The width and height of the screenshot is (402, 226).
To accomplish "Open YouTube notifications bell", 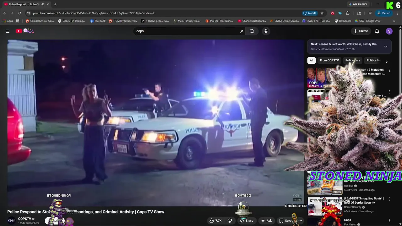I will pos(377,31).
